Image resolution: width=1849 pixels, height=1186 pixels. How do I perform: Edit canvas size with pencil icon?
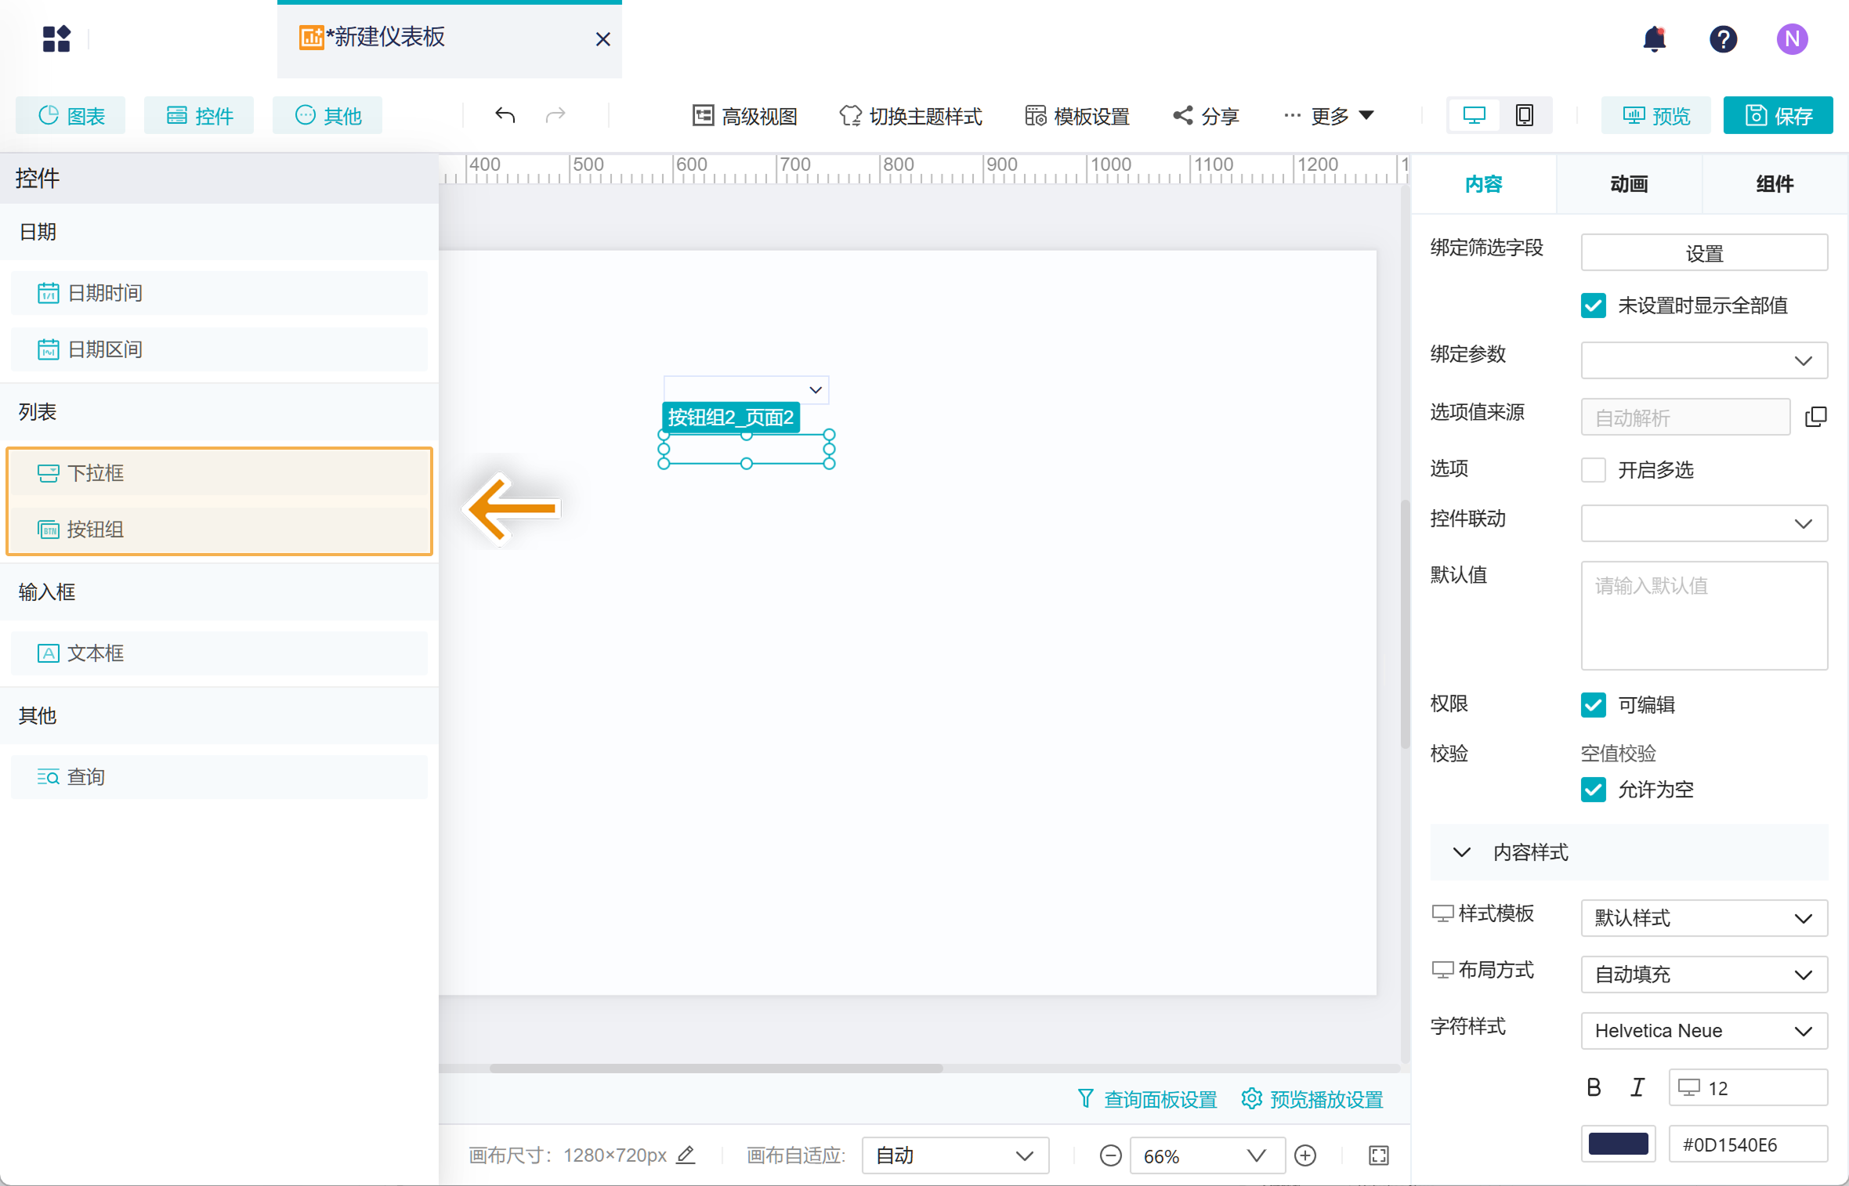pos(686,1155)
